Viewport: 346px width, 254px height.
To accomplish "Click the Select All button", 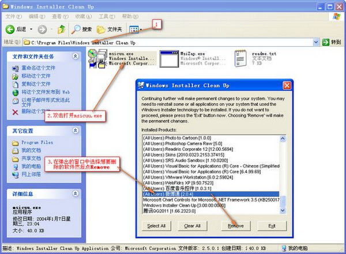I will tap(156, 226).
